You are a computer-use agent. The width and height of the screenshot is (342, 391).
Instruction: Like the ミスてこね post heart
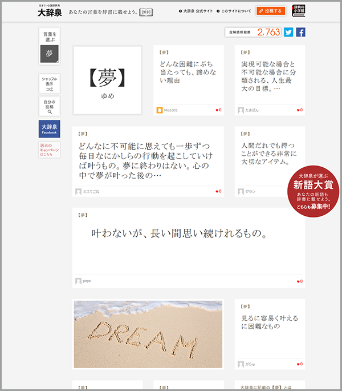218,191
